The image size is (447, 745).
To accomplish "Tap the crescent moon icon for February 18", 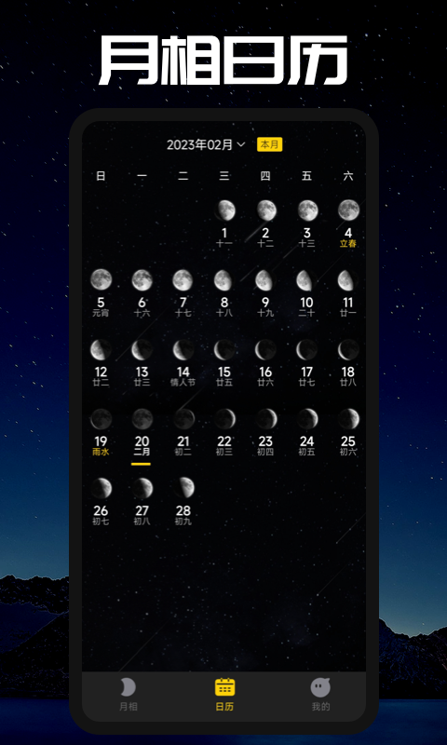I will click(348, 350).
